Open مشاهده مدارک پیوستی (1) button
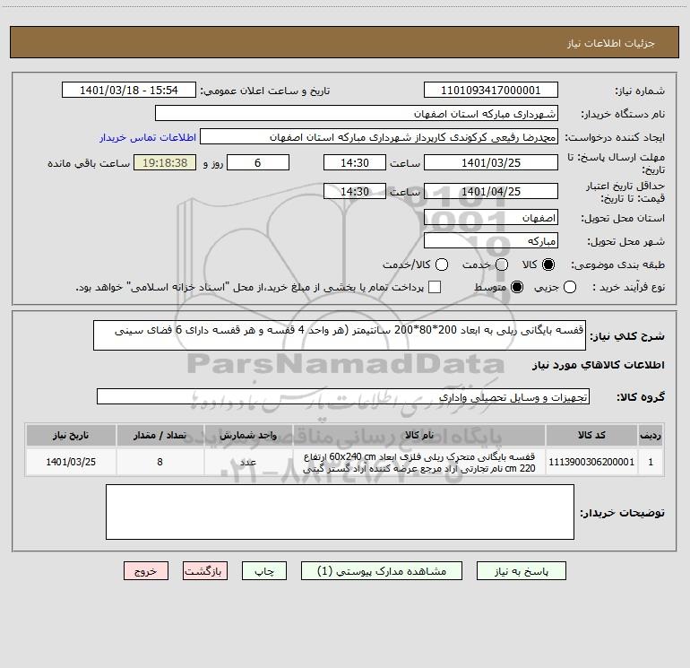The image size is (690, 668). click(x=382, y=570)
